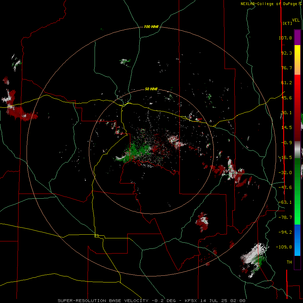303x303 pixels.
Task: Click the -0.9 velocity scale value
Action: 287,143
